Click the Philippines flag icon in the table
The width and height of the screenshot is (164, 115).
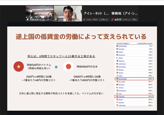[x=117, y=90]
